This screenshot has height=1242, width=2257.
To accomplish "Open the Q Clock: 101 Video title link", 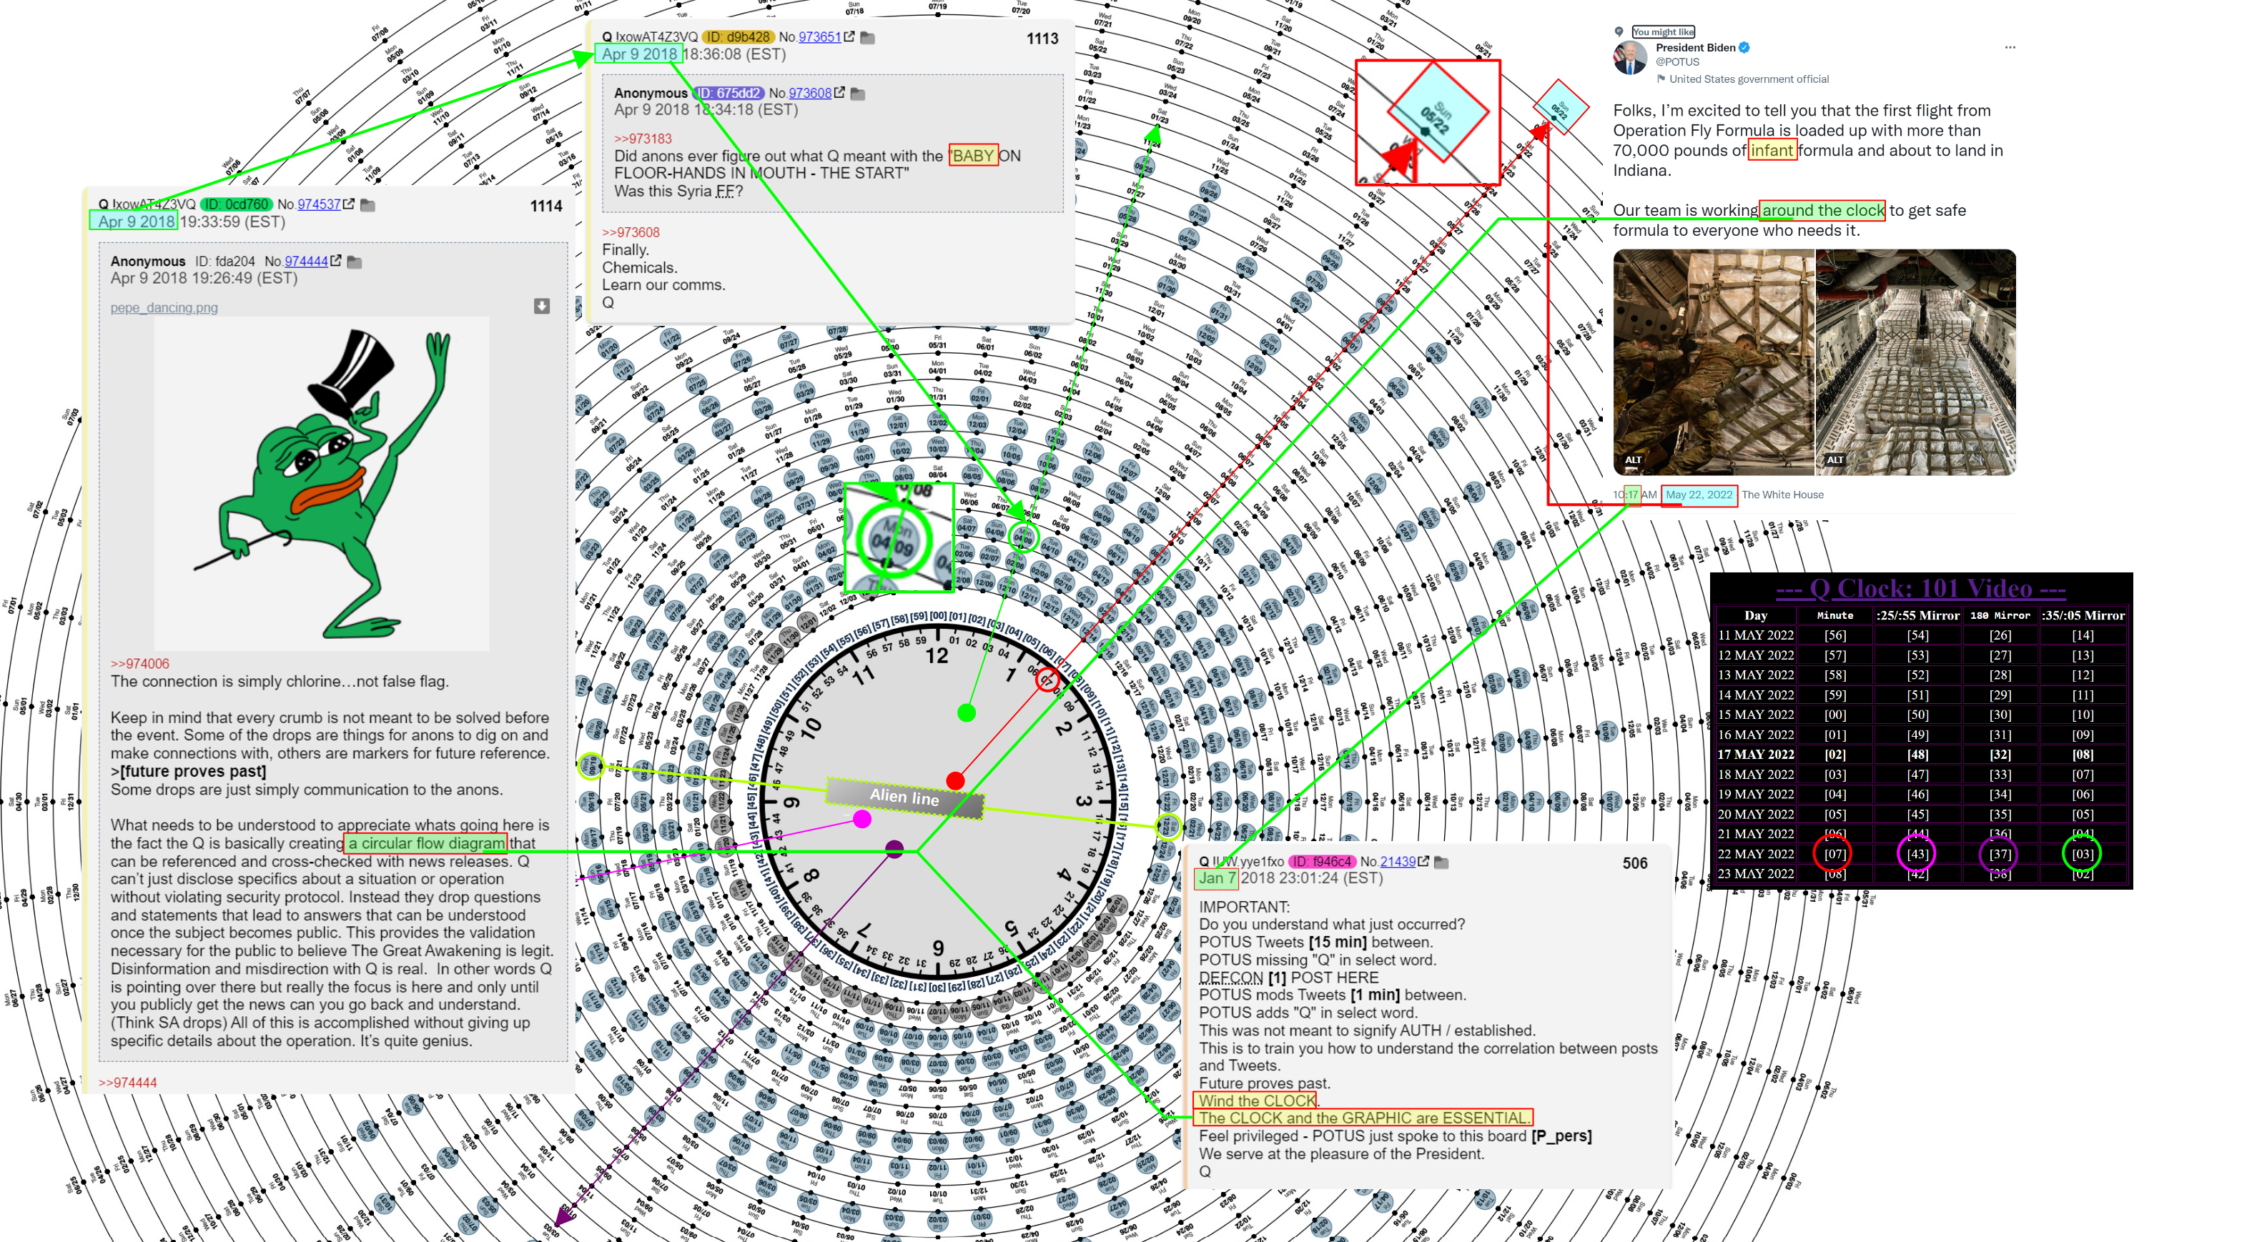I will pos(1920,587).
